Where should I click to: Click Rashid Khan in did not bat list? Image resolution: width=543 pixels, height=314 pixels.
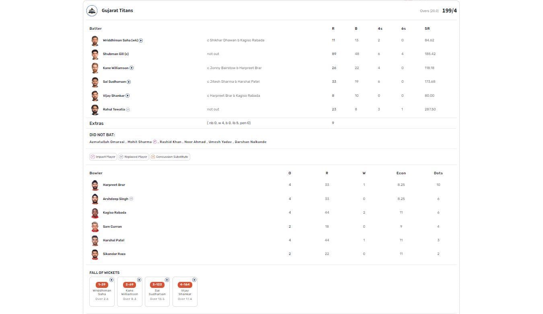click(x=171, y=142)
